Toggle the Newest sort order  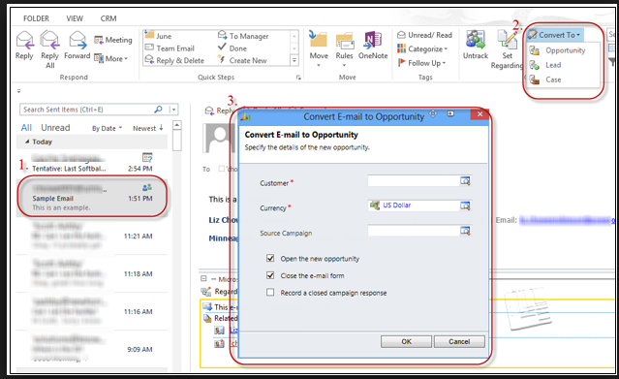147,129
